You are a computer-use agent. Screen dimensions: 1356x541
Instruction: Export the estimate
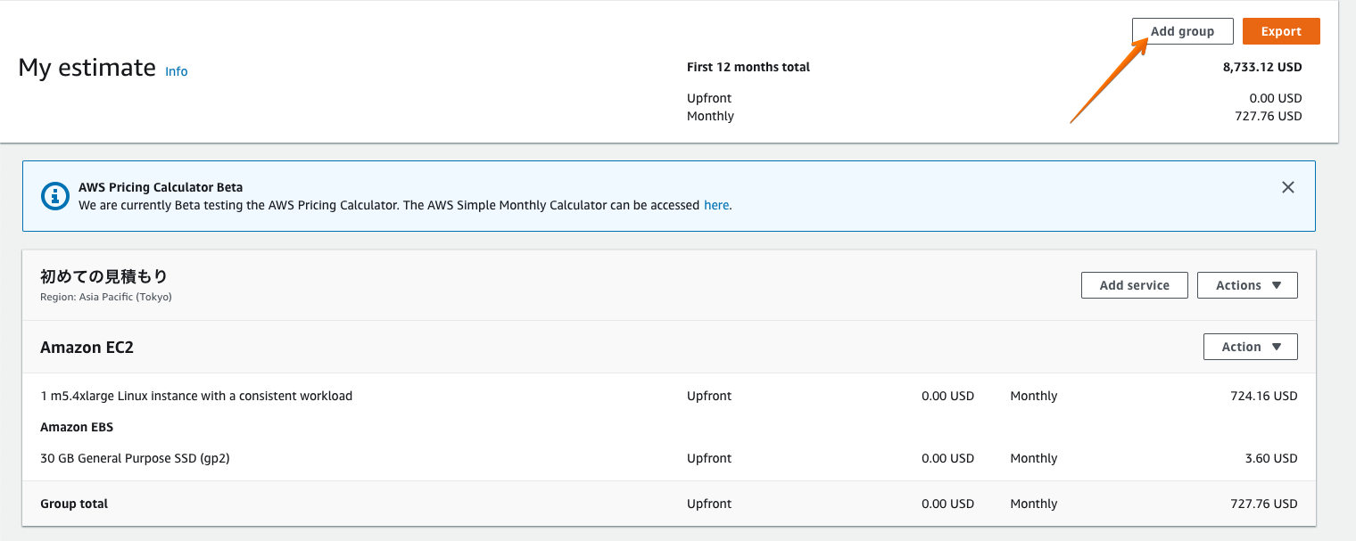pos(1281,31)
